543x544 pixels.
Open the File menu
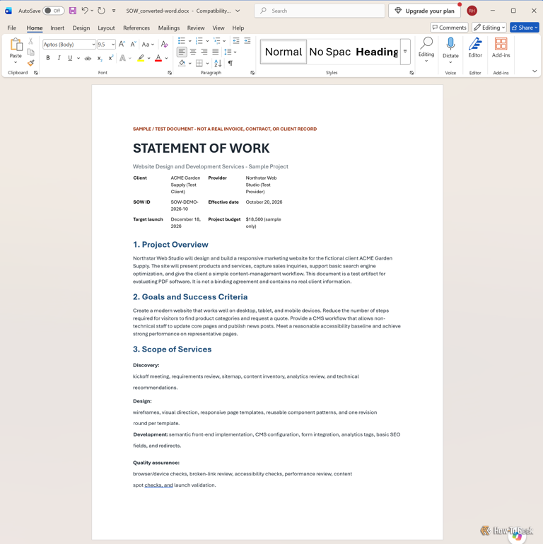(x=11, y=28)
